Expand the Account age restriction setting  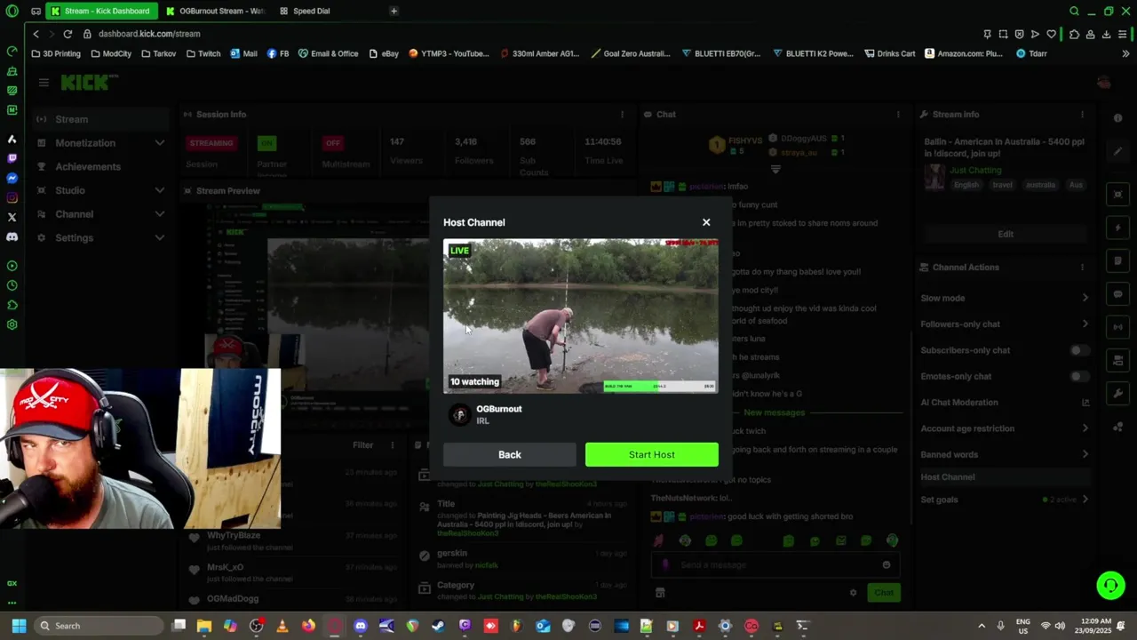1005,428
